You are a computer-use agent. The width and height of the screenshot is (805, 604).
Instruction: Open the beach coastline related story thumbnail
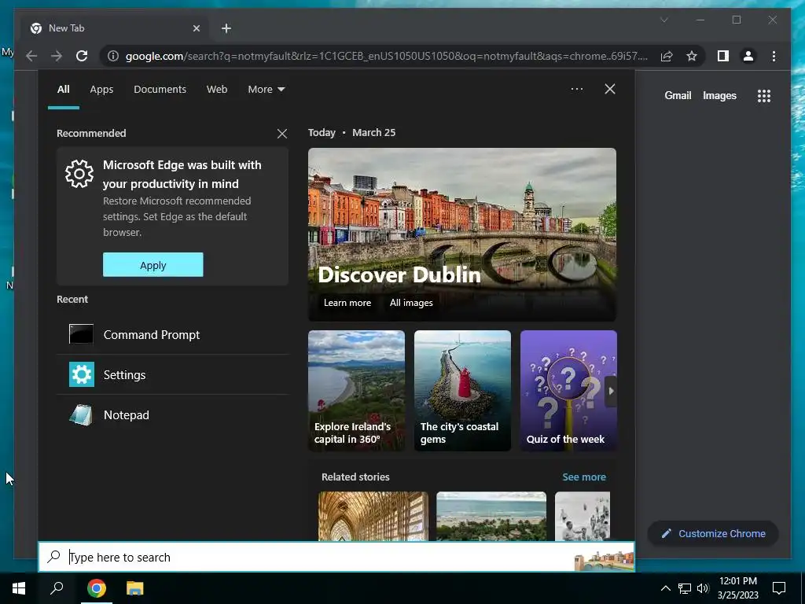click(x=491, y=516)
